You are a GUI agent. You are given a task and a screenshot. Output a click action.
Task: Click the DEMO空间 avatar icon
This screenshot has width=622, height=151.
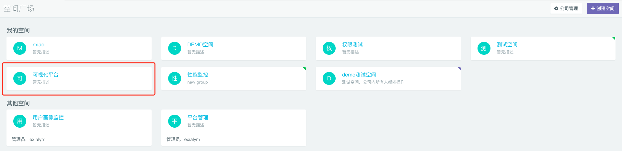click(x=174, y=48)
